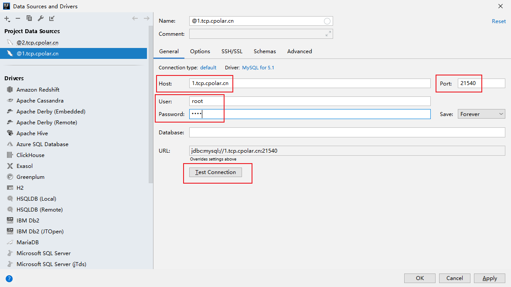The width and height of the screenshot is (511, 287).
Task: Click Test Connection button
Action: [215, 172]
